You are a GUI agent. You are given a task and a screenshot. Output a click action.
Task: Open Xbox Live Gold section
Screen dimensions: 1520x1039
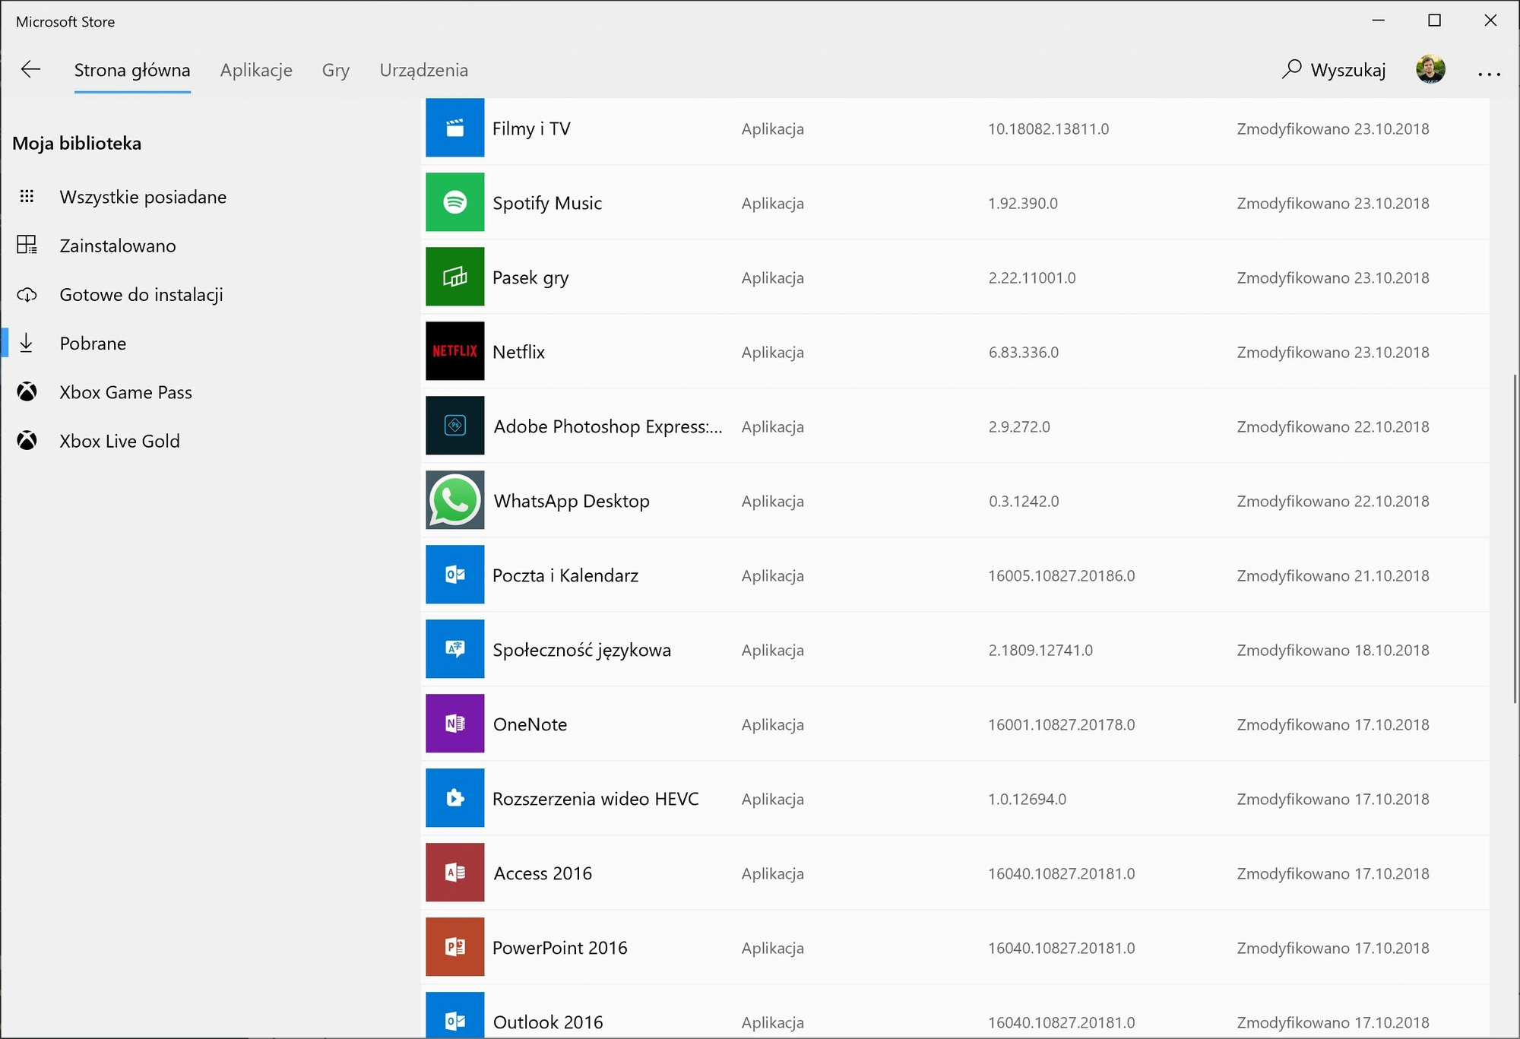coord(120,441)
